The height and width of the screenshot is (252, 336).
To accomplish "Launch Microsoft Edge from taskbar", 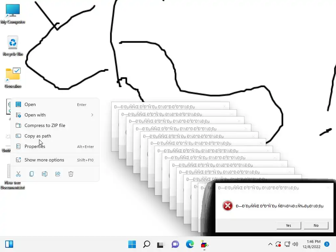I will coord(190,244).
